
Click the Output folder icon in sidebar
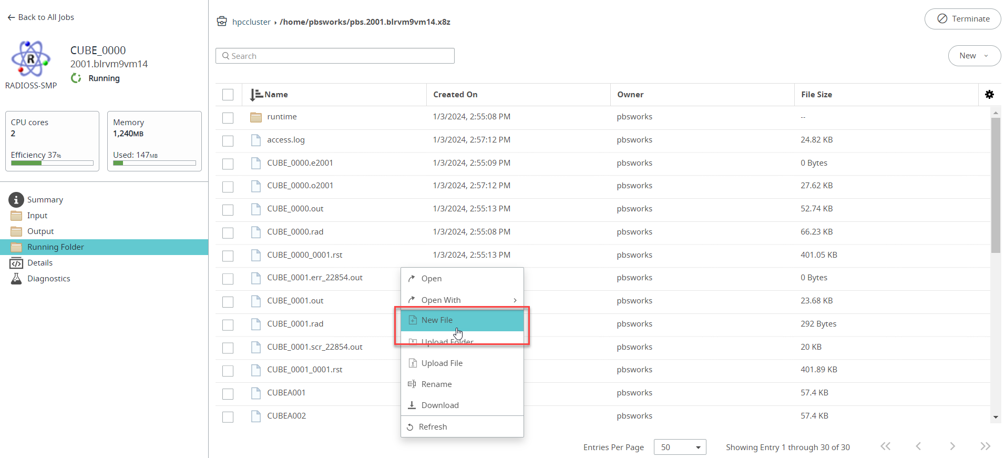pyautogui.click(x=16, y=231)
